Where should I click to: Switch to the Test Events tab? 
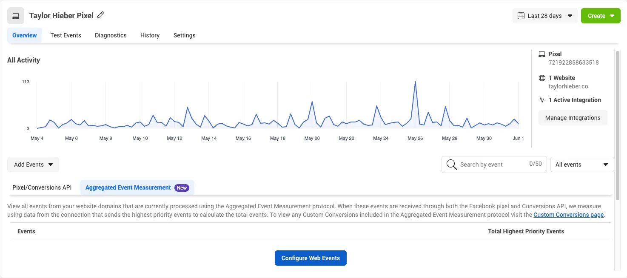[x=66, y=35]
